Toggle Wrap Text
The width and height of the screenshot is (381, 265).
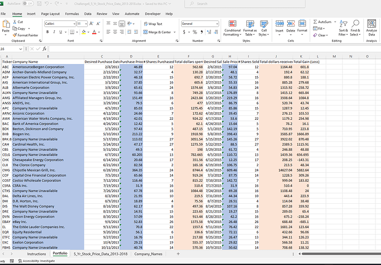(x=153, y=24)
